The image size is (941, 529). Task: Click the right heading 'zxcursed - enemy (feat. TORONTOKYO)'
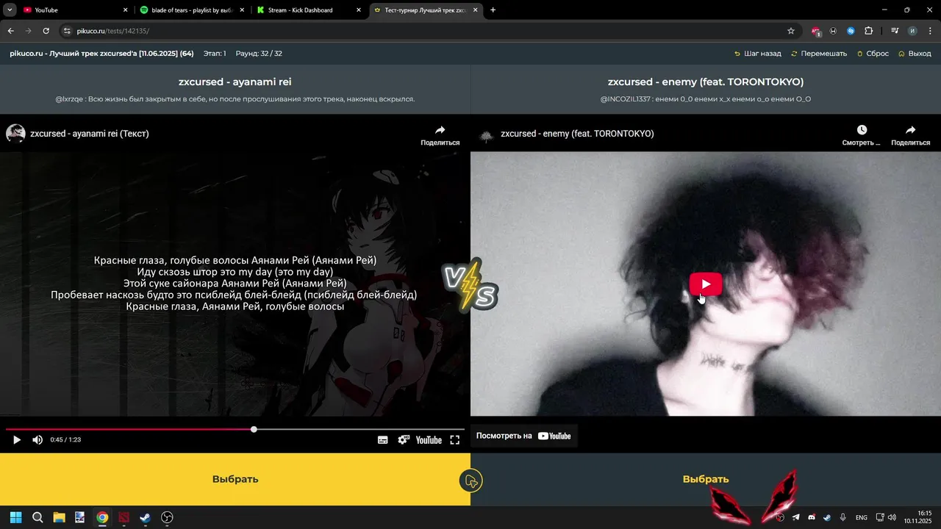click(706, 82)
